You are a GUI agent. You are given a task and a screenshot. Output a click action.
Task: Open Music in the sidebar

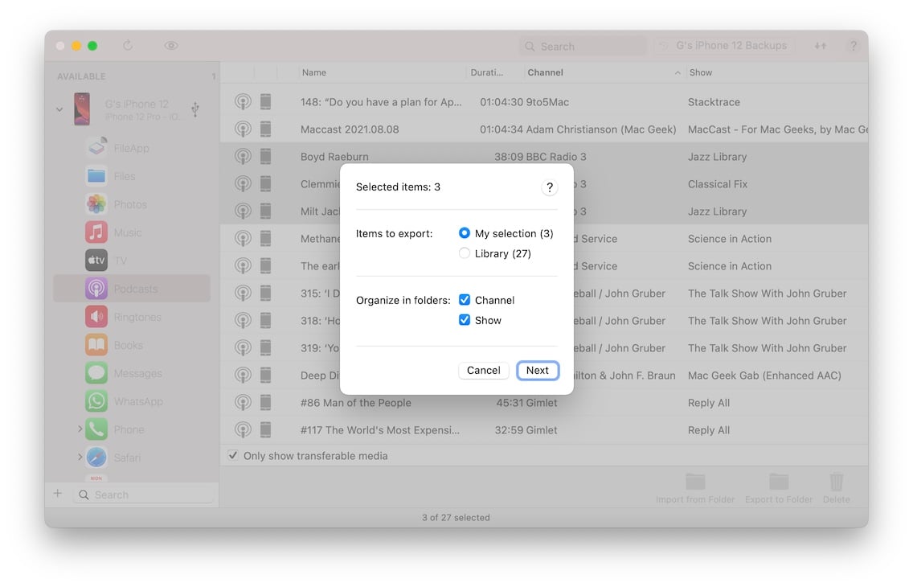tap(131, 232)
